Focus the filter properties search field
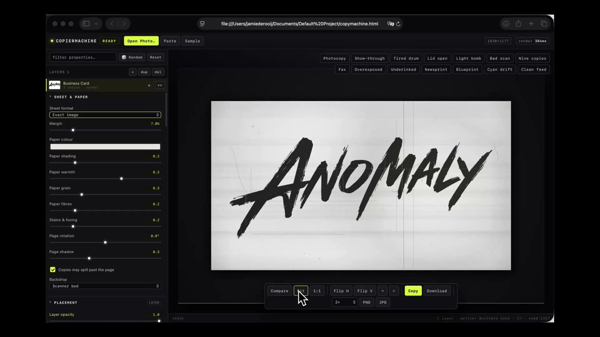Image resolution: width=600 pixels, height=337 pixels. [82, 57]
